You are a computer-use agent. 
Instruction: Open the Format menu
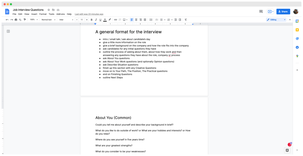click(43, 14)
